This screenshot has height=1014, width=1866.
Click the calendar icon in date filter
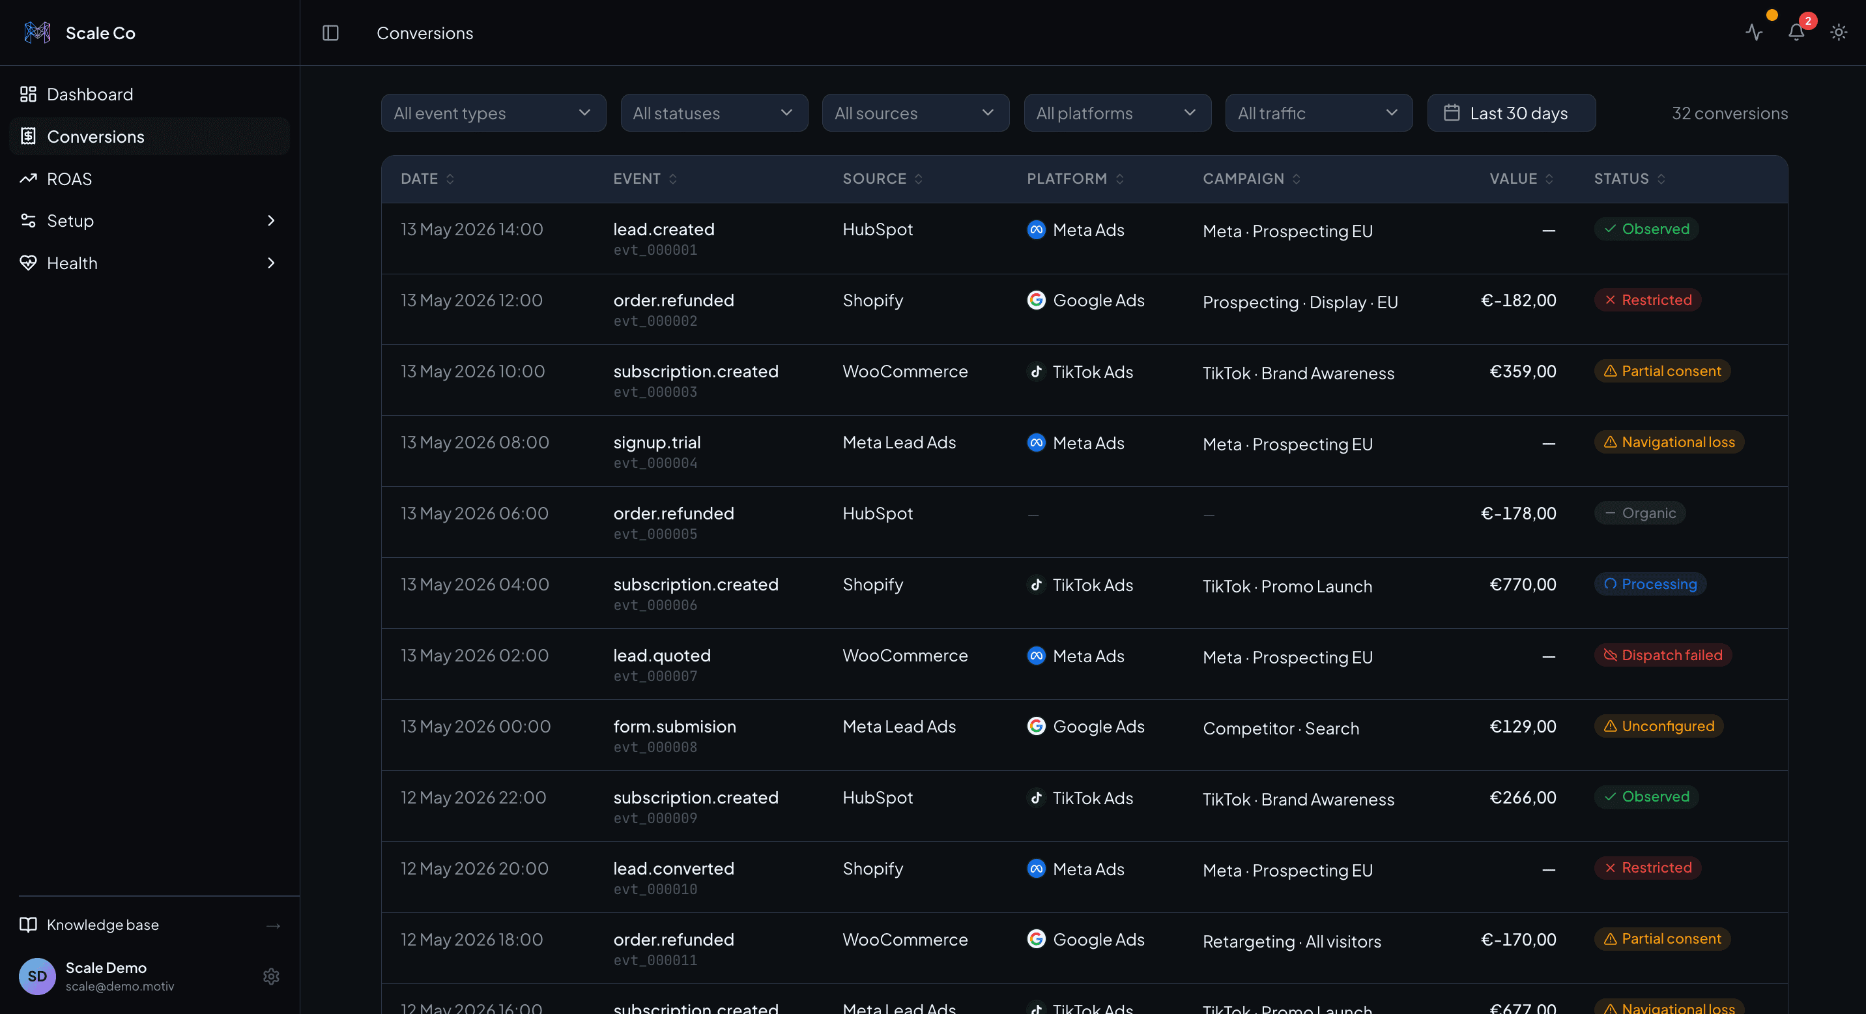tap(1452, 113)
